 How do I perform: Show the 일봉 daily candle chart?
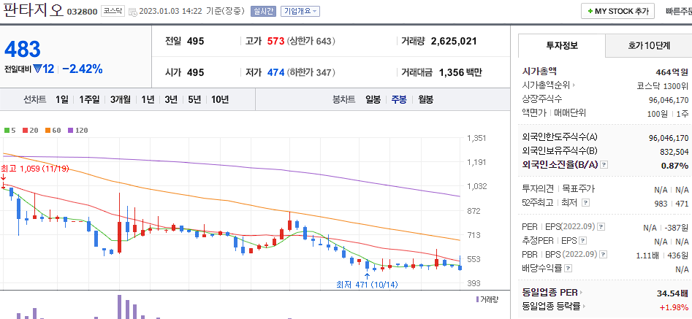click(x=373, y=99)
